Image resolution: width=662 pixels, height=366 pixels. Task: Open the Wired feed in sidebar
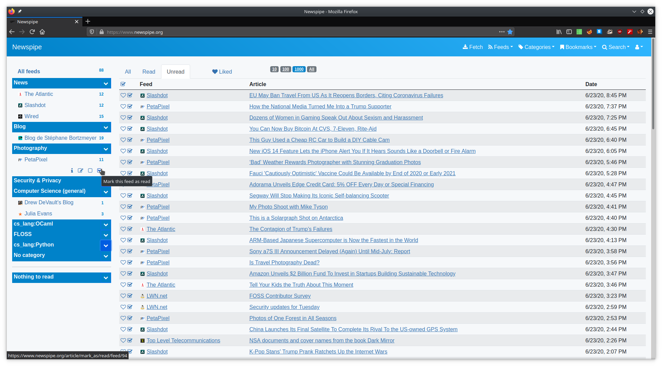point(31,116)
